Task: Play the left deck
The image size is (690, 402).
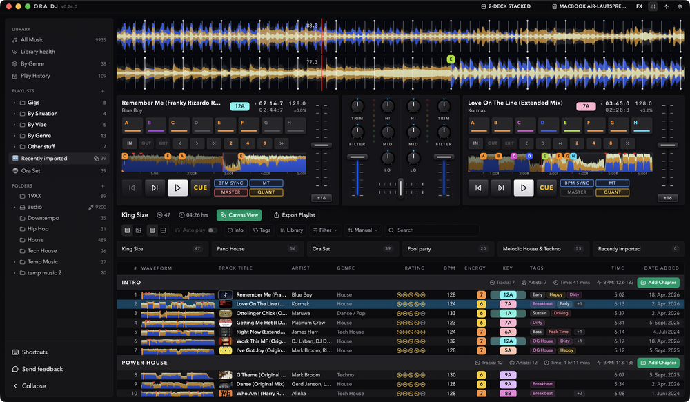Action: point(177,188)
